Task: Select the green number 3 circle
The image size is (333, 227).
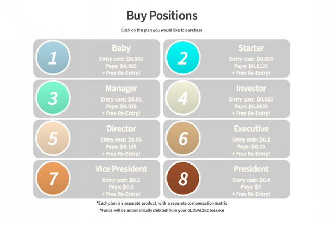Action: (53, 98)
